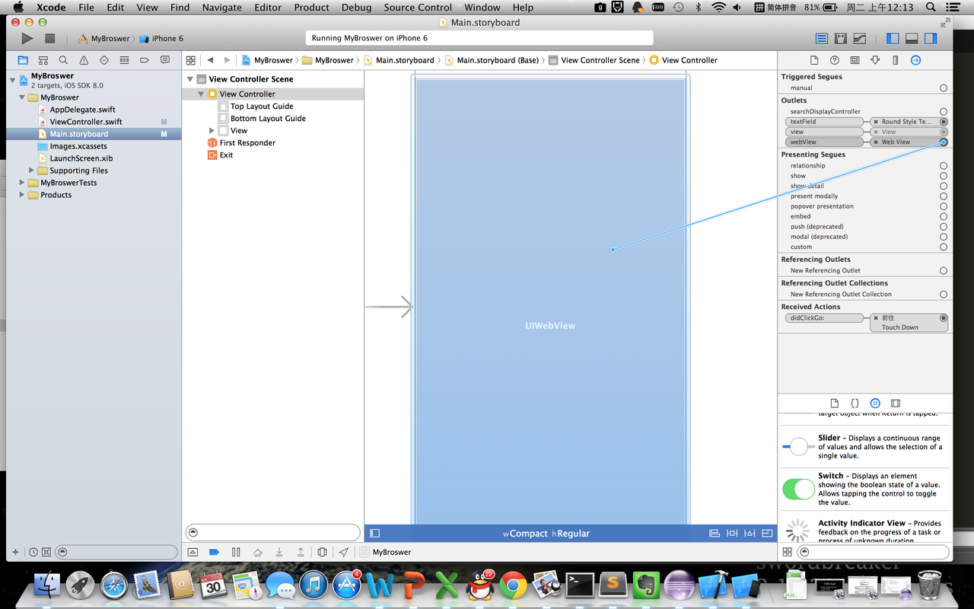The width and height of the screenshot is (974, 609).
Task: Toggle the document outline button
Action: point(374,534)
